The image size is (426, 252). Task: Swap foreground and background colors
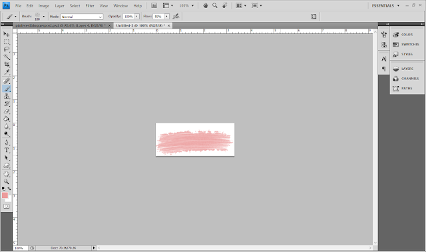coord(9,189)
